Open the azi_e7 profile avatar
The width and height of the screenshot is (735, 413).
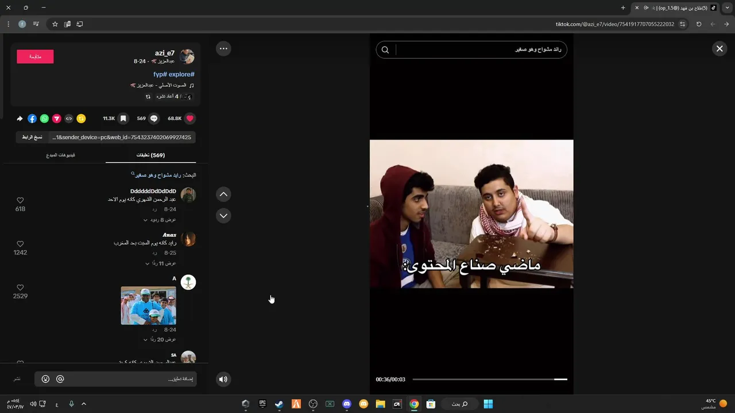tap(187, 56)
